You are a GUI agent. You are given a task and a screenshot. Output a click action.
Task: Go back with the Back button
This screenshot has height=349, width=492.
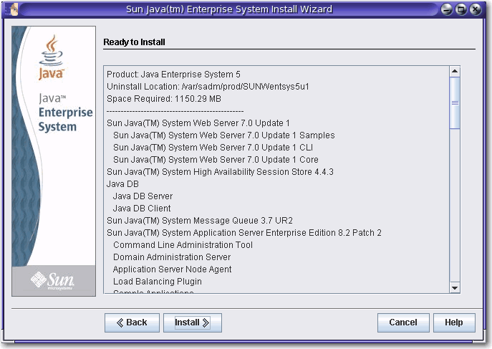coord(132,322)
